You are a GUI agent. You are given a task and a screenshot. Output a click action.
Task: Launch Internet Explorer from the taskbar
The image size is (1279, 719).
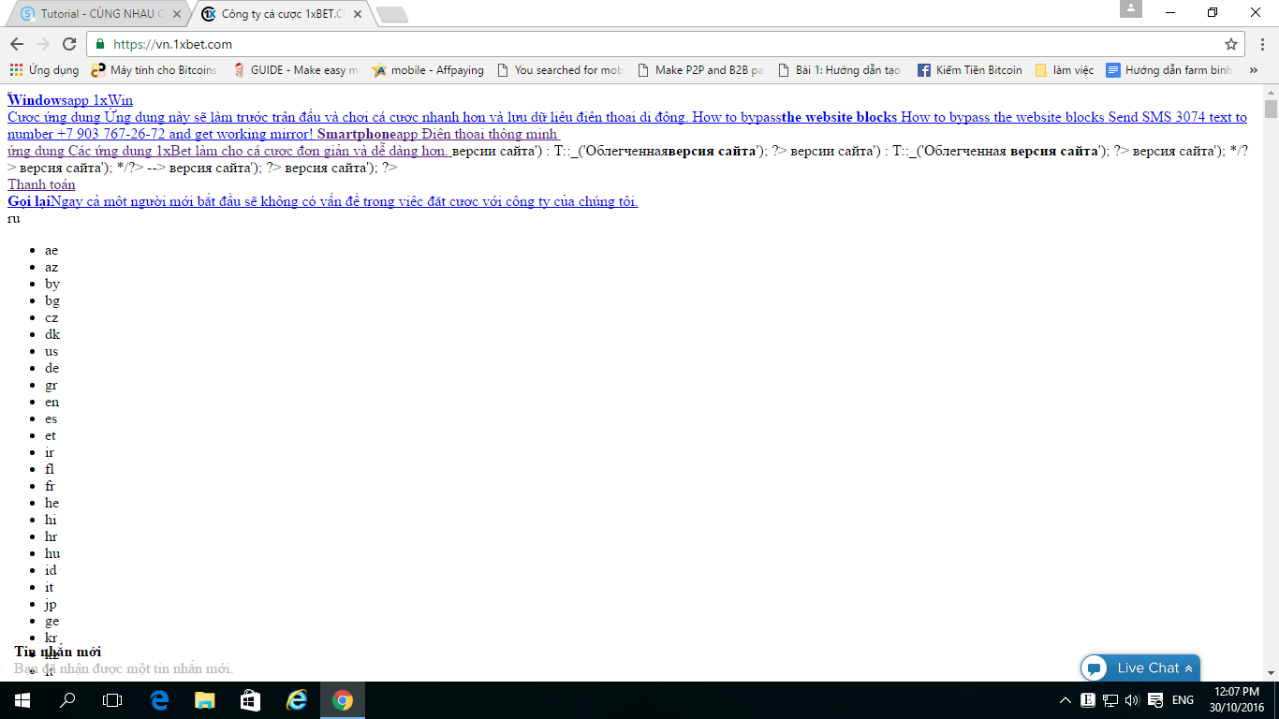pyautogui.click(x=297, y=700)
